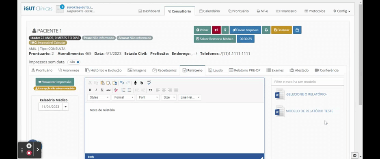The width and height of the screenshot is (380, 159).
Task: Expand the Relatório Médico date dropdown arrow
Action: (65, 107)
